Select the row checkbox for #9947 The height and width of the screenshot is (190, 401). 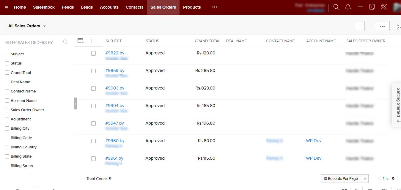pos(93,123)
